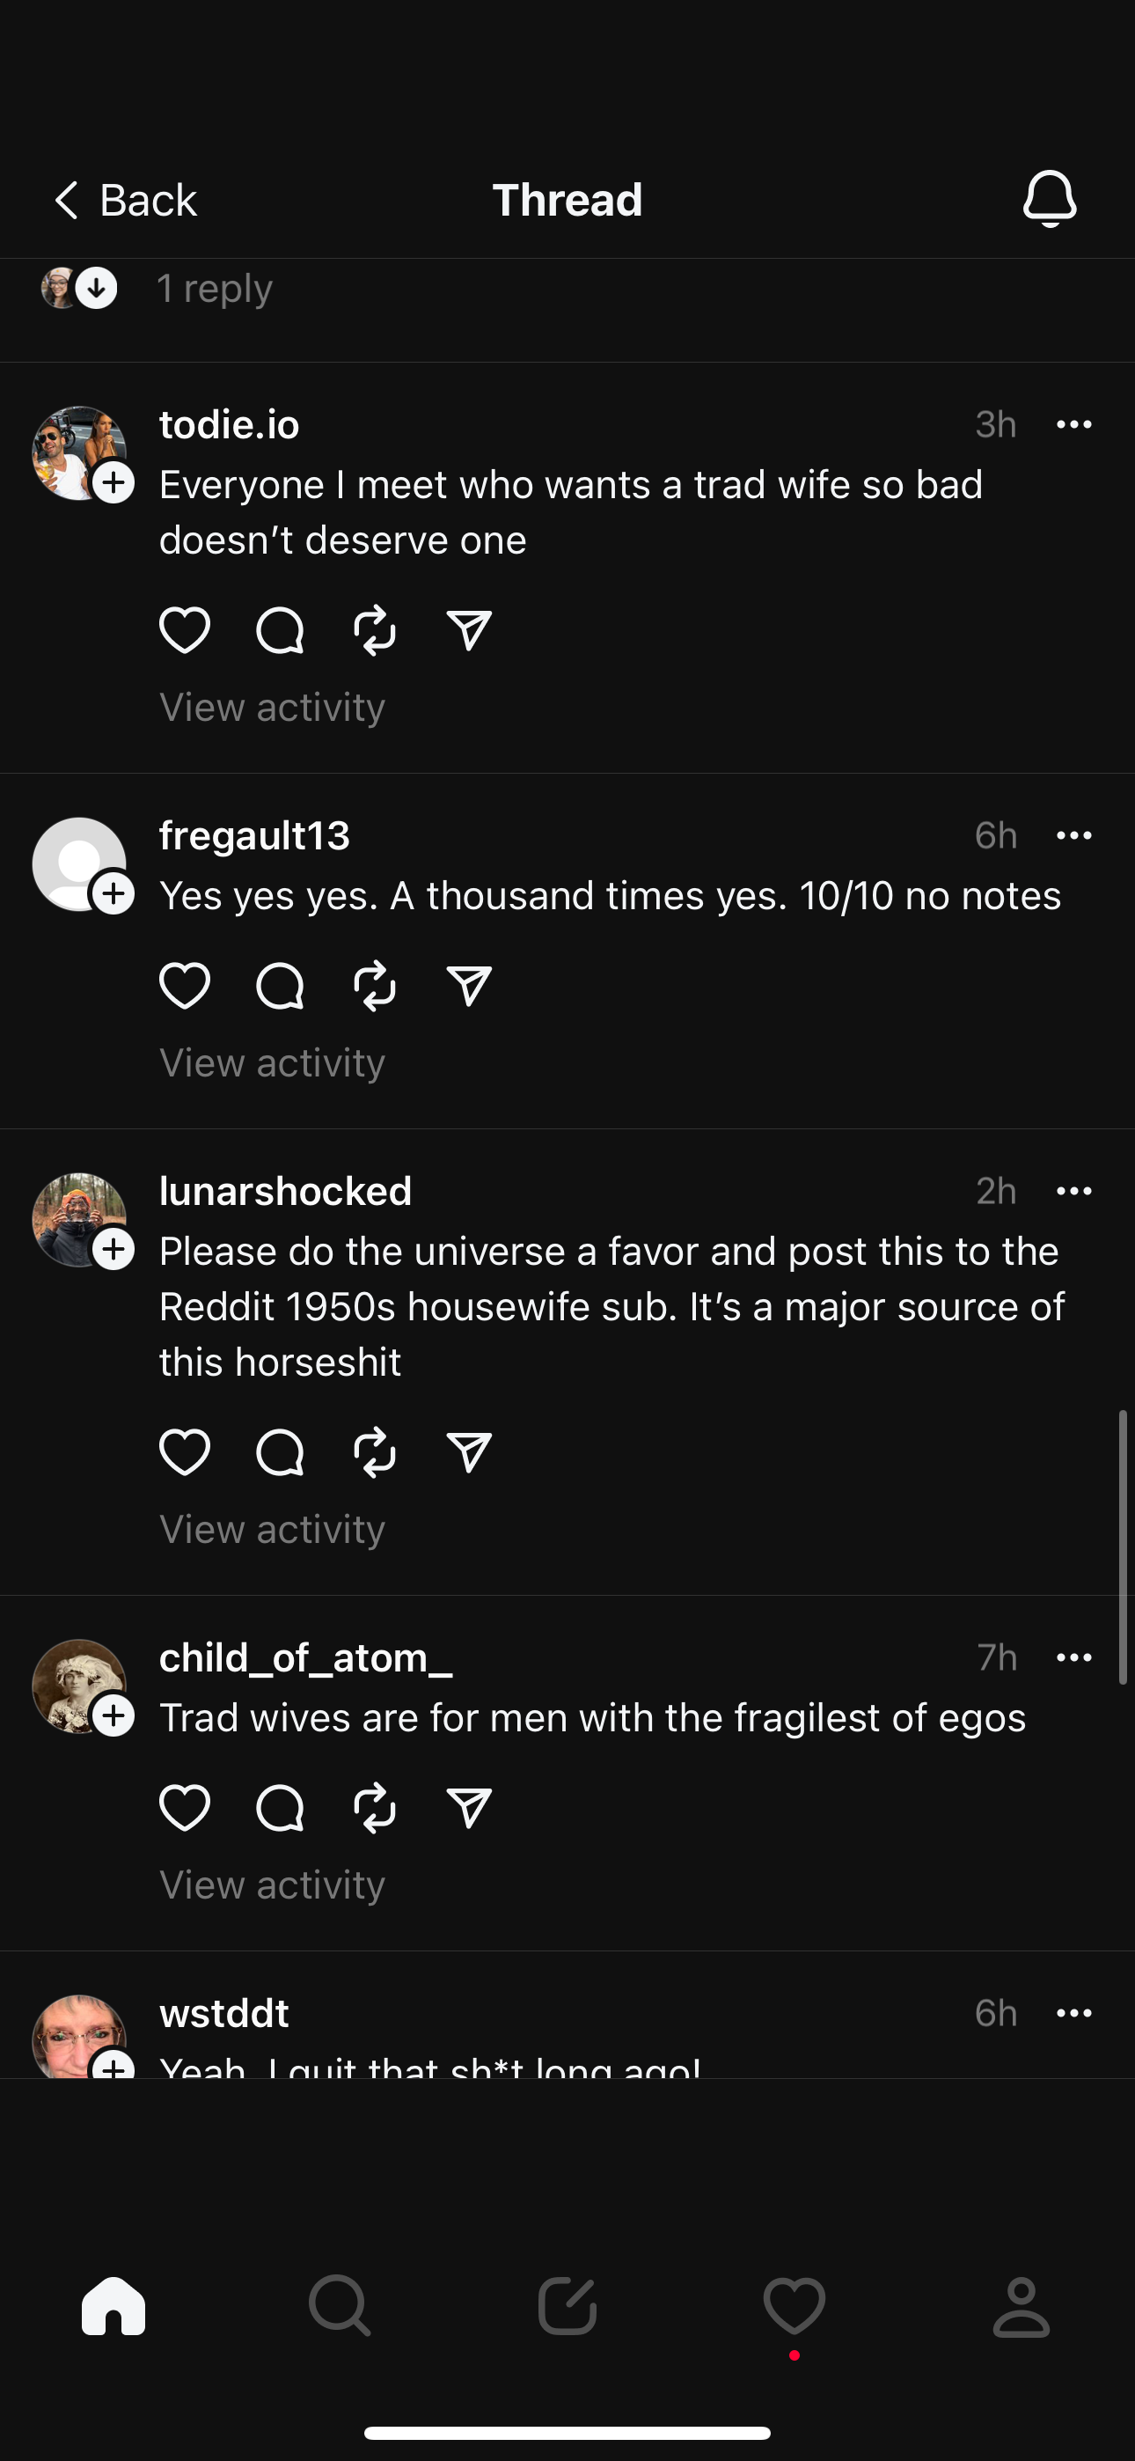Repost lunarshocked's comment
Viewport: 1135px width, 2461px height.
(x=375, y=1452)
